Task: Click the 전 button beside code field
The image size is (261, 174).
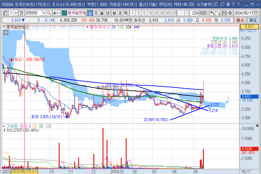Action: (x=22, y=13)
